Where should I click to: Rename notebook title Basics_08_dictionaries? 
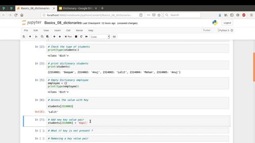(63, 23)
